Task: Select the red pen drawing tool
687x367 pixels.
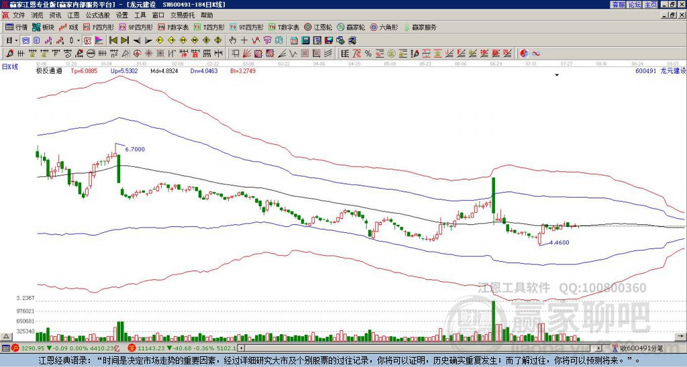Action: 9,54
